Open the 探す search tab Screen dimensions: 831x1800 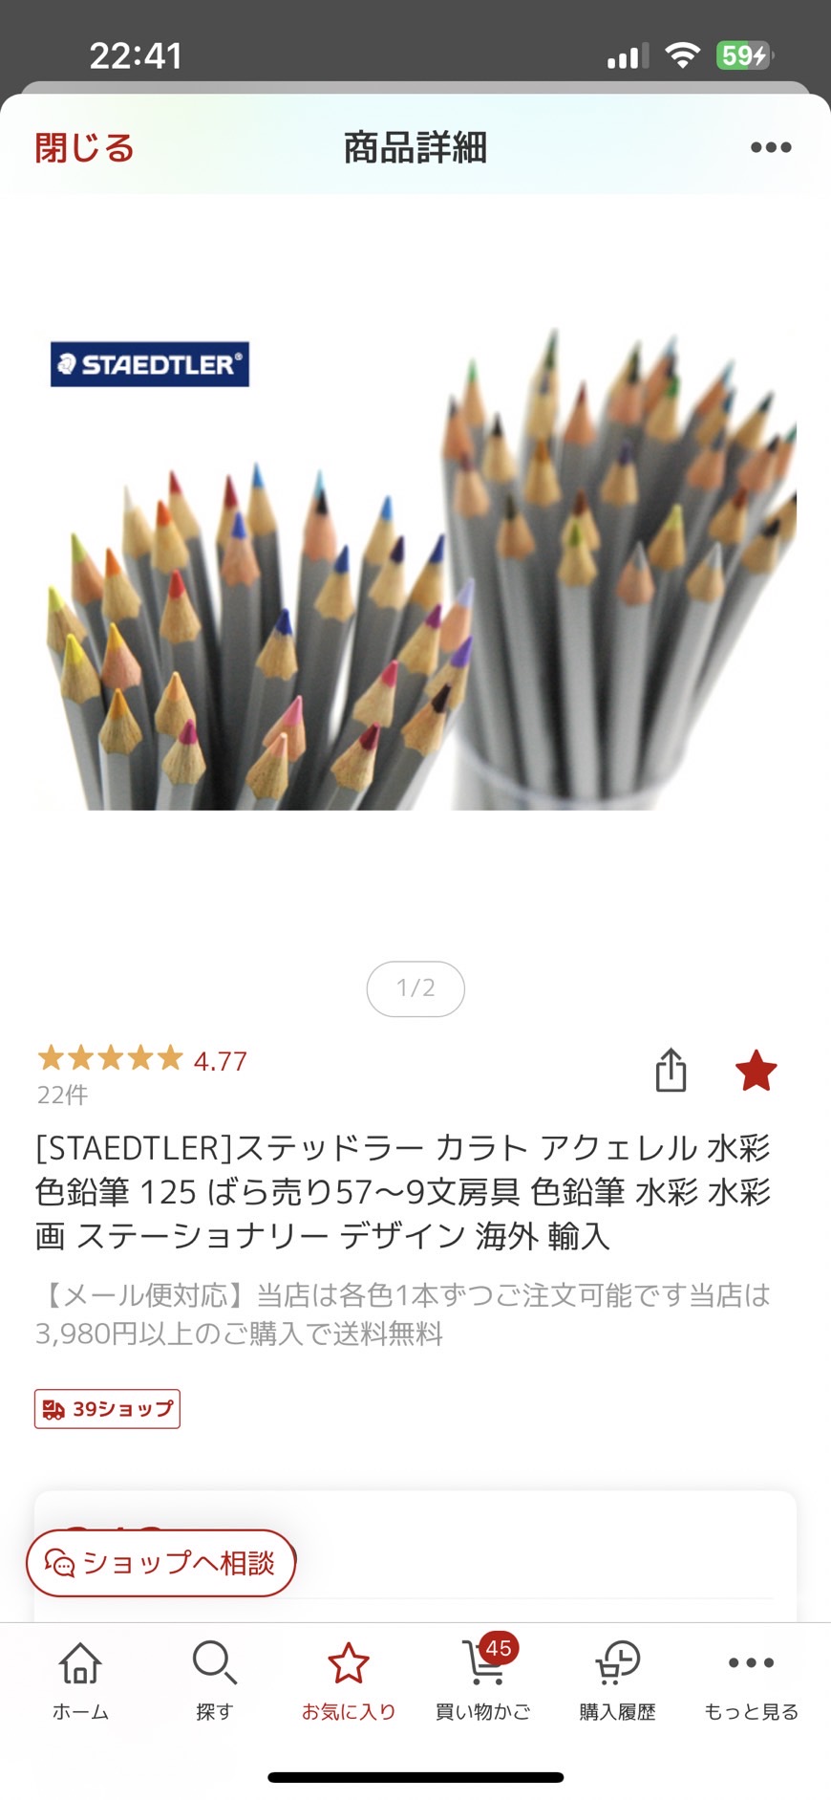click(214, 1681)
